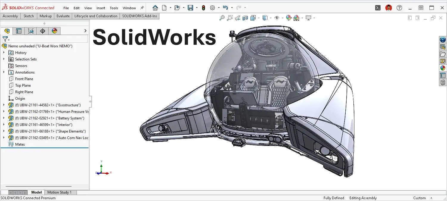
Task: Activate the Section View icon
Action: coord(245,18)
